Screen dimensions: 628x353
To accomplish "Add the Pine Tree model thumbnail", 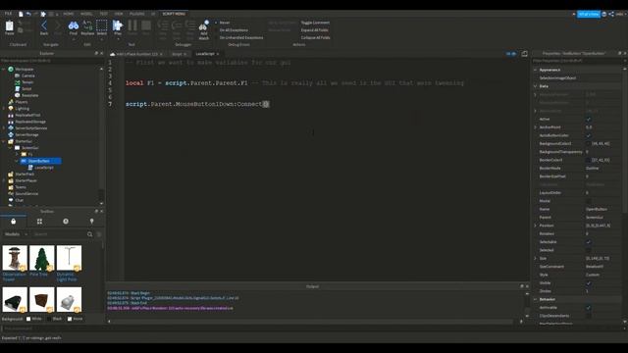I will click(x=41, y=258).
